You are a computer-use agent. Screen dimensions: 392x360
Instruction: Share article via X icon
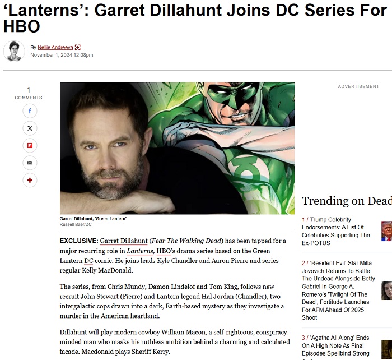point(30,128)
